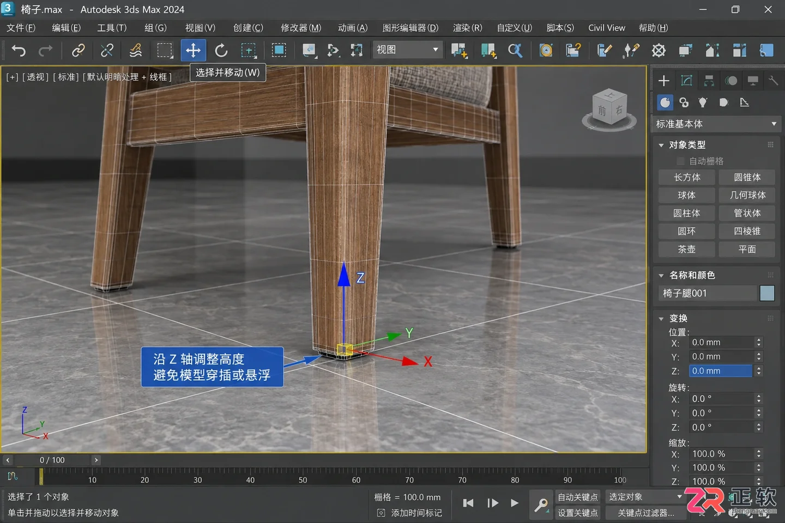Open the 文件(F) menu
Image resolution: width=785 pixels, height=523 pixels.
tap(21, 28)
